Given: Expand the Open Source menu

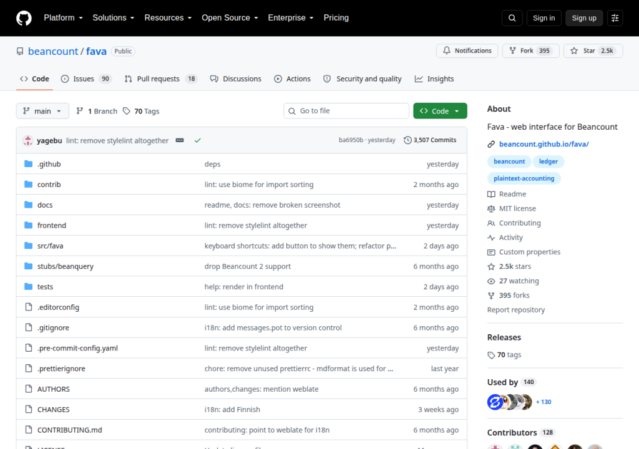Looking at the screenshot, I should point(230,18).
